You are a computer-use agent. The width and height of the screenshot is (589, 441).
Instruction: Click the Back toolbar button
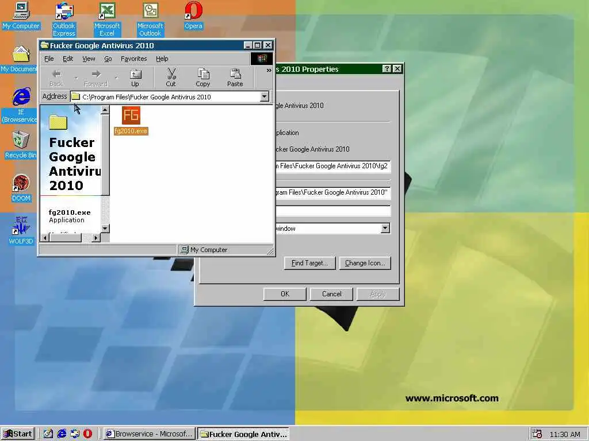coord(56,78)
